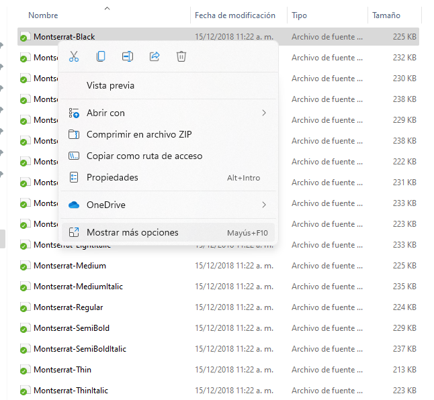Click the sync status icon of Montserrat-SemiBold

24,329
